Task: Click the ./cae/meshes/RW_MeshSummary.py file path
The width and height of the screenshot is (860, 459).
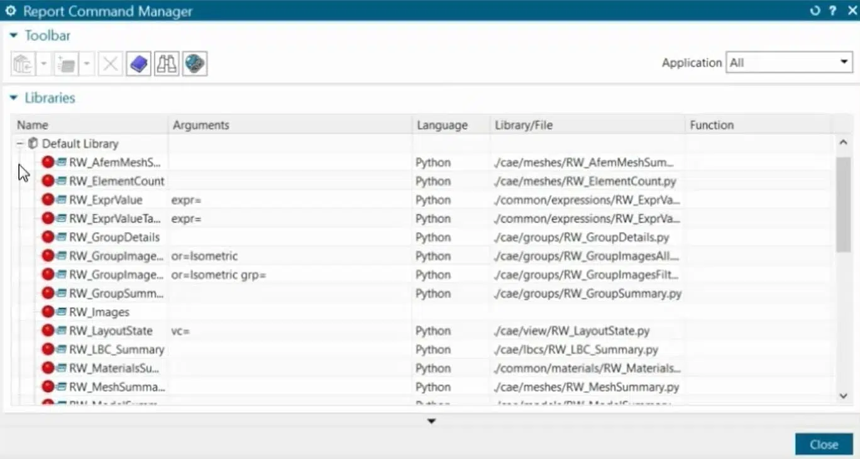Action: 587,387
